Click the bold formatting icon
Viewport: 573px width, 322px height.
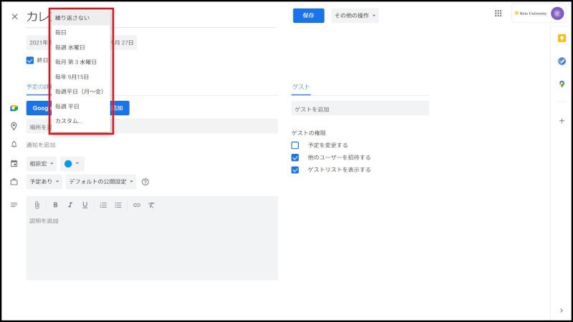tap(55, 205)
